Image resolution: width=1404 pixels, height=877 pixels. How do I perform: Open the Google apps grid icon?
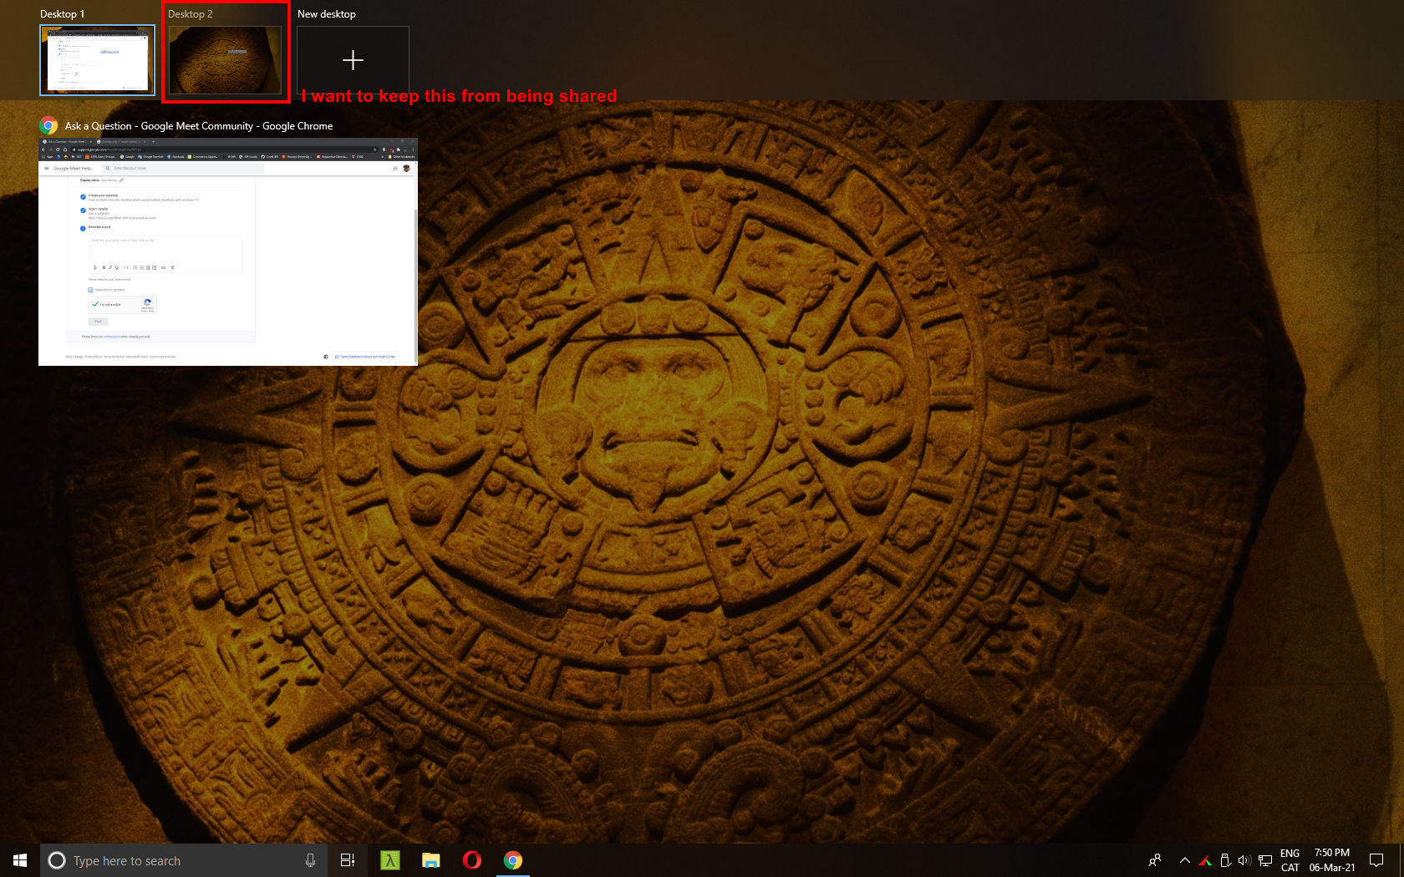[395, 168]
